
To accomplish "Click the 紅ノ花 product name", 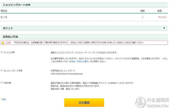I will (4, 17).
